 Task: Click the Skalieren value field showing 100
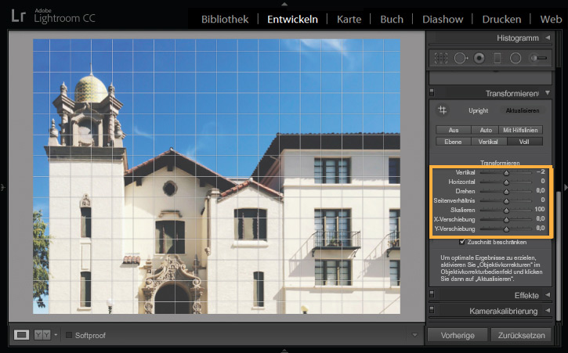tap(539, 209)
